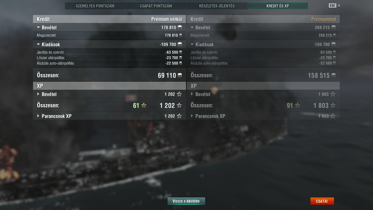The image size is (373, 210).
Task: Open the Részletes jelentés tab
Action: [217, 6]
